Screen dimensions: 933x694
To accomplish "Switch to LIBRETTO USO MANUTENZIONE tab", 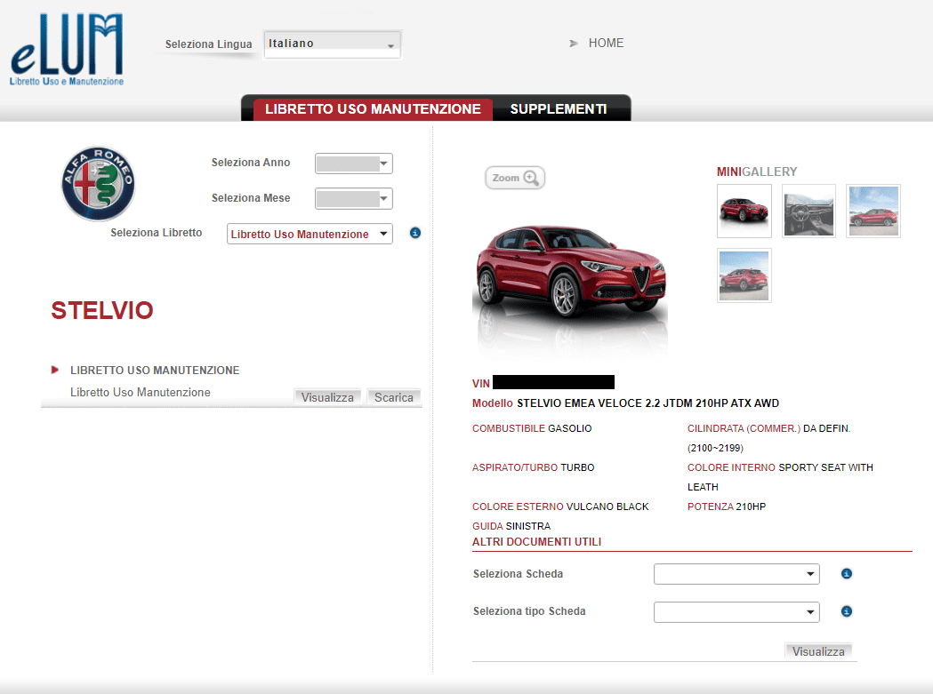I will [x=373, y=109].
